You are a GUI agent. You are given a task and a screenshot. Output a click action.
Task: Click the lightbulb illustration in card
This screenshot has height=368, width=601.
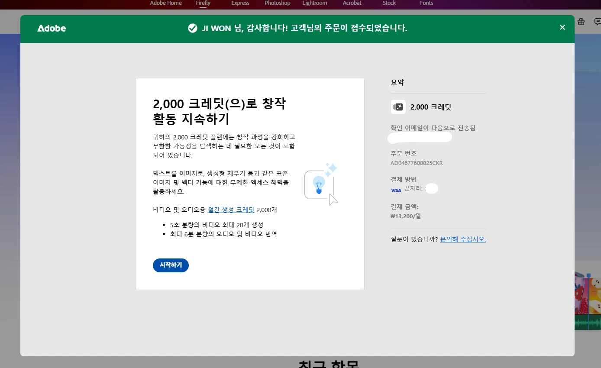[x=321, y=184]
